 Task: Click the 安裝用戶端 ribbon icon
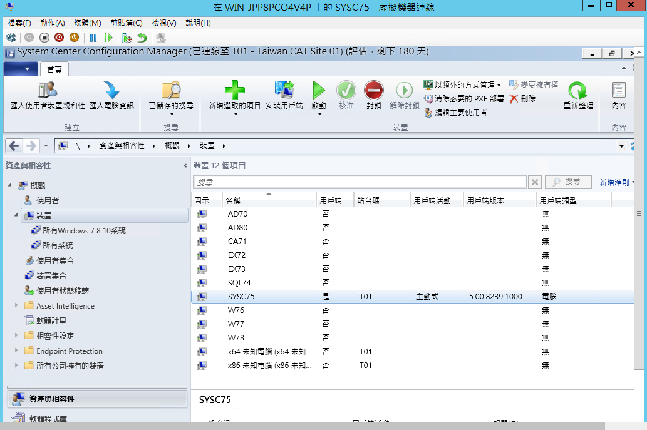click(284, 90)
